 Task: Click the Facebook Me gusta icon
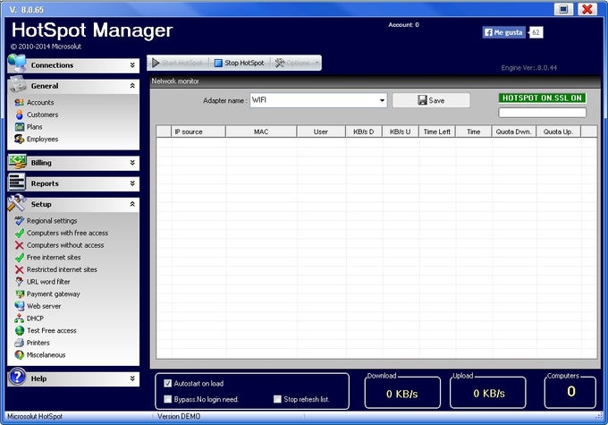pyautogui.click(x=488, y=32)
